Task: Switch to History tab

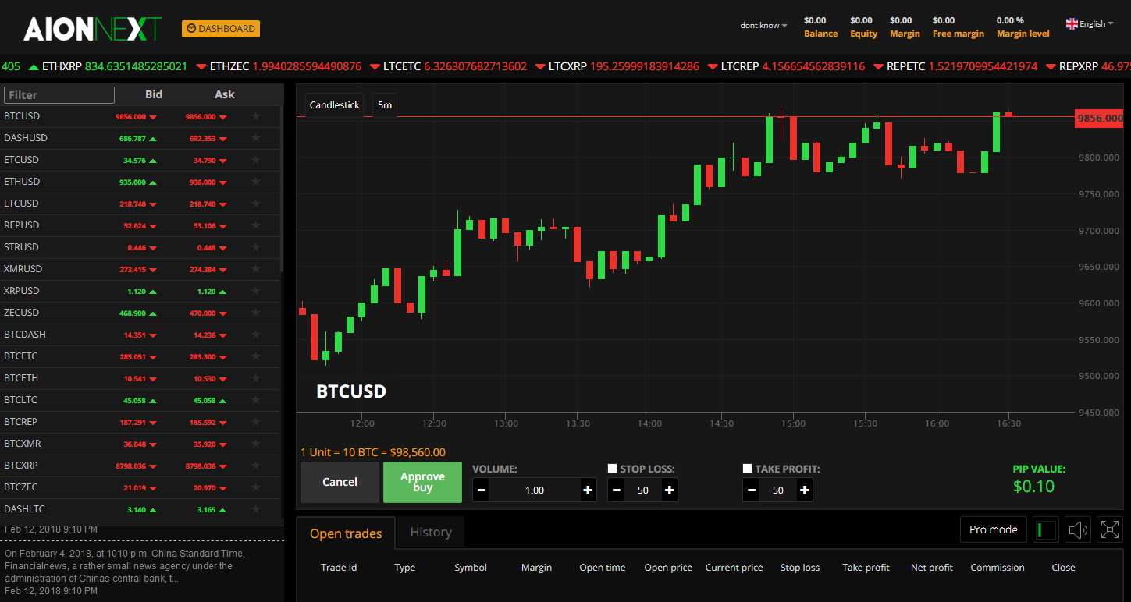Action: (431, 532)
